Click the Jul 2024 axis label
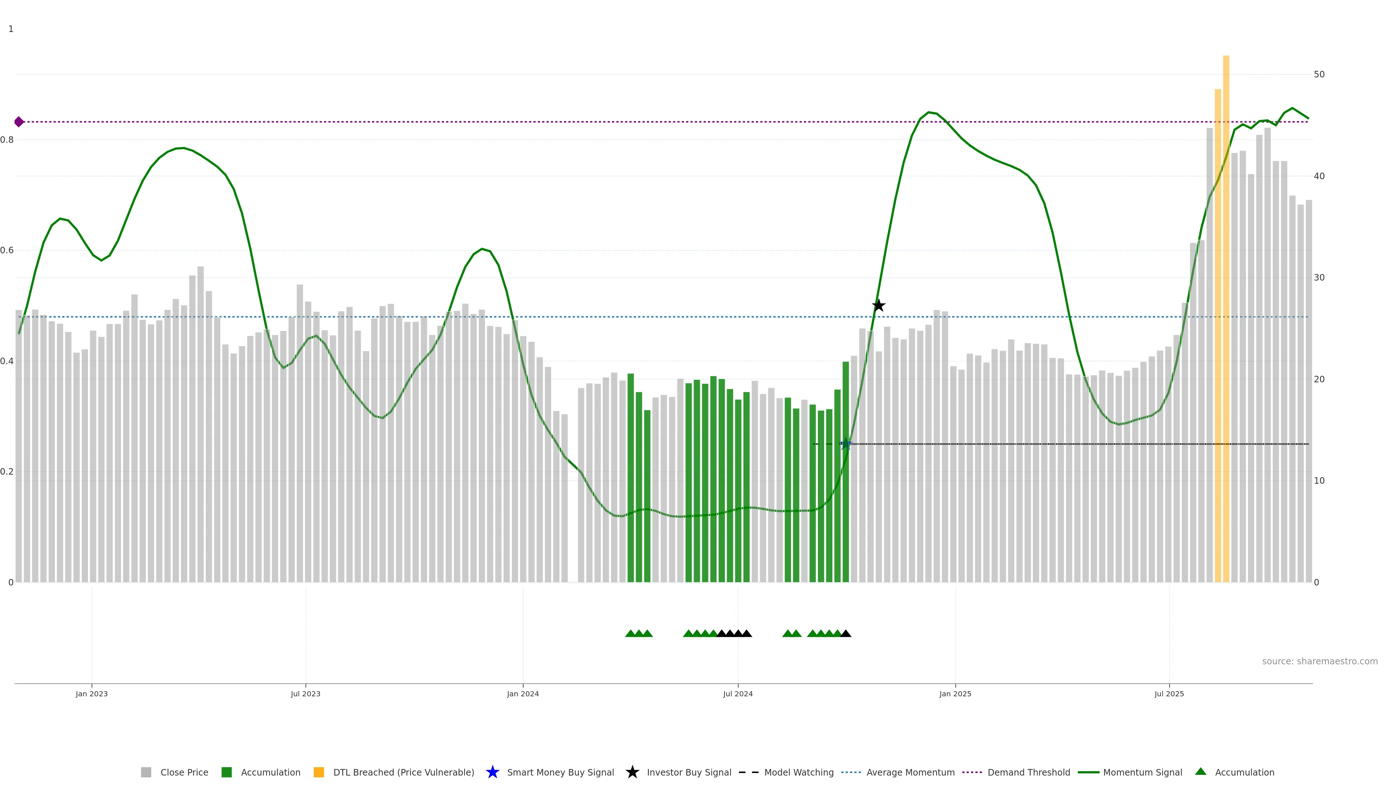Image resolution: width=1396 pixels, height=785 pixels. click(738, 693)
